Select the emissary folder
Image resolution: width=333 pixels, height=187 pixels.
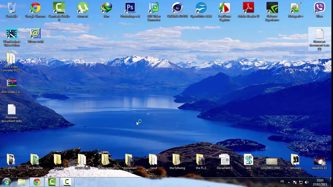coord(296,162)
